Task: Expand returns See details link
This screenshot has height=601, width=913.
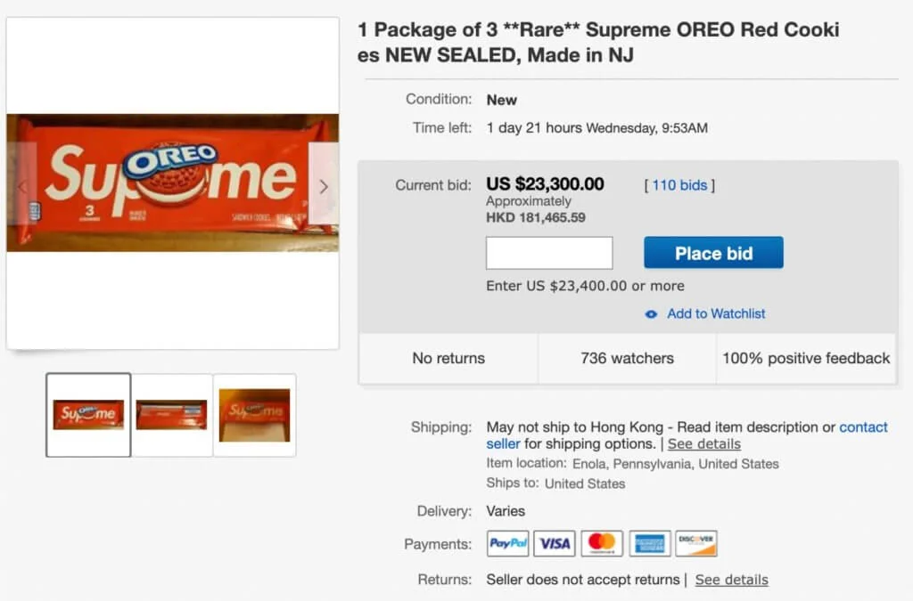Action: [731, 580]
